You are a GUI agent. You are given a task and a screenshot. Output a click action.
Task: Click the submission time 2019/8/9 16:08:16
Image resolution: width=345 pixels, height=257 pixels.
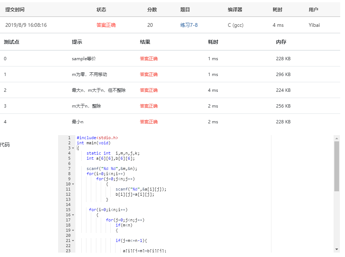26,25
